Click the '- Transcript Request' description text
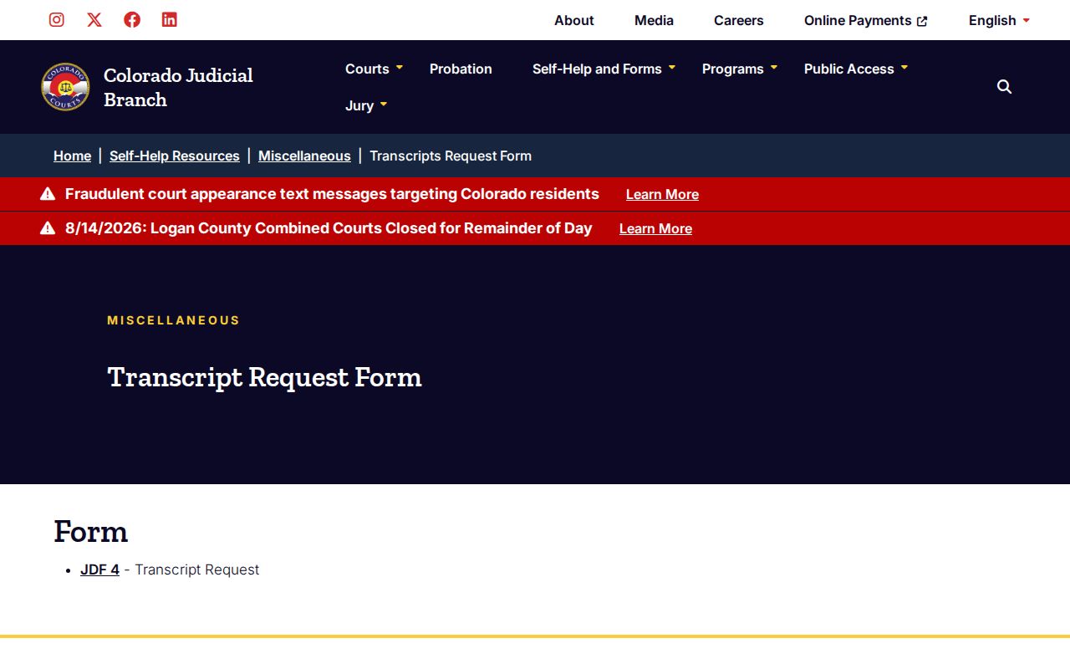This screenshot has height=669, width=1070. 191,569
